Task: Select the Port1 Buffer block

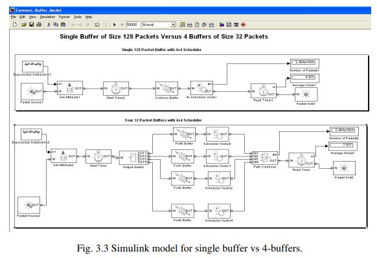Action: coord(183,156)
